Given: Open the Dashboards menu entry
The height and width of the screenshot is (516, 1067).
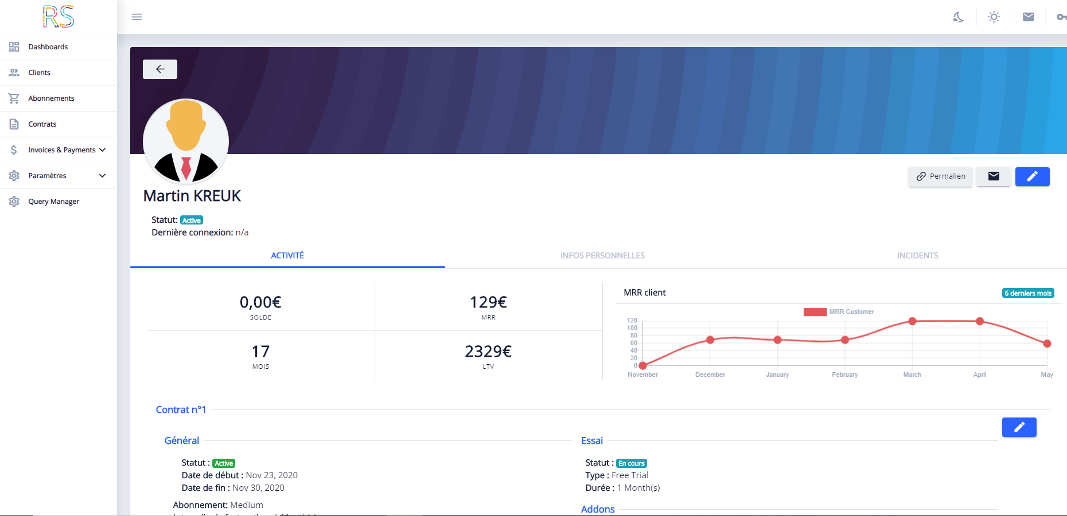Looking at the screenshot, I should (48, 47).
